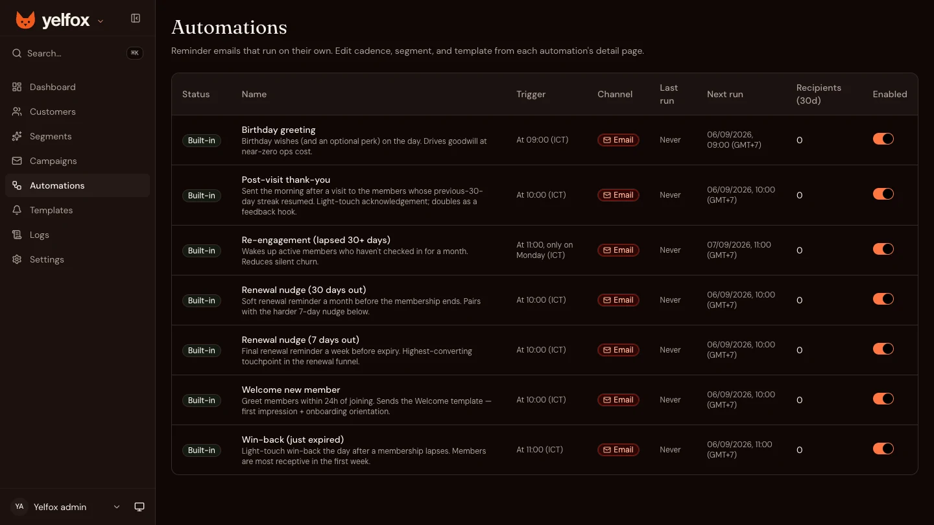
Task: Open the Yelfox admin account menu chevron
Action: pos(117,507)
